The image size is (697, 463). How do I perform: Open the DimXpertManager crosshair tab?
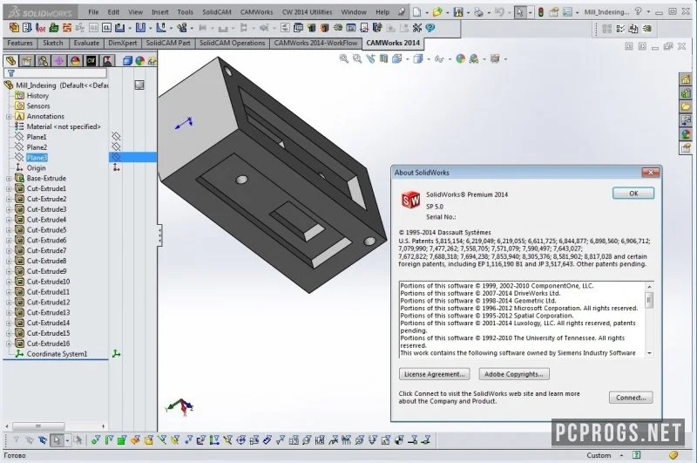coord(58,60)
